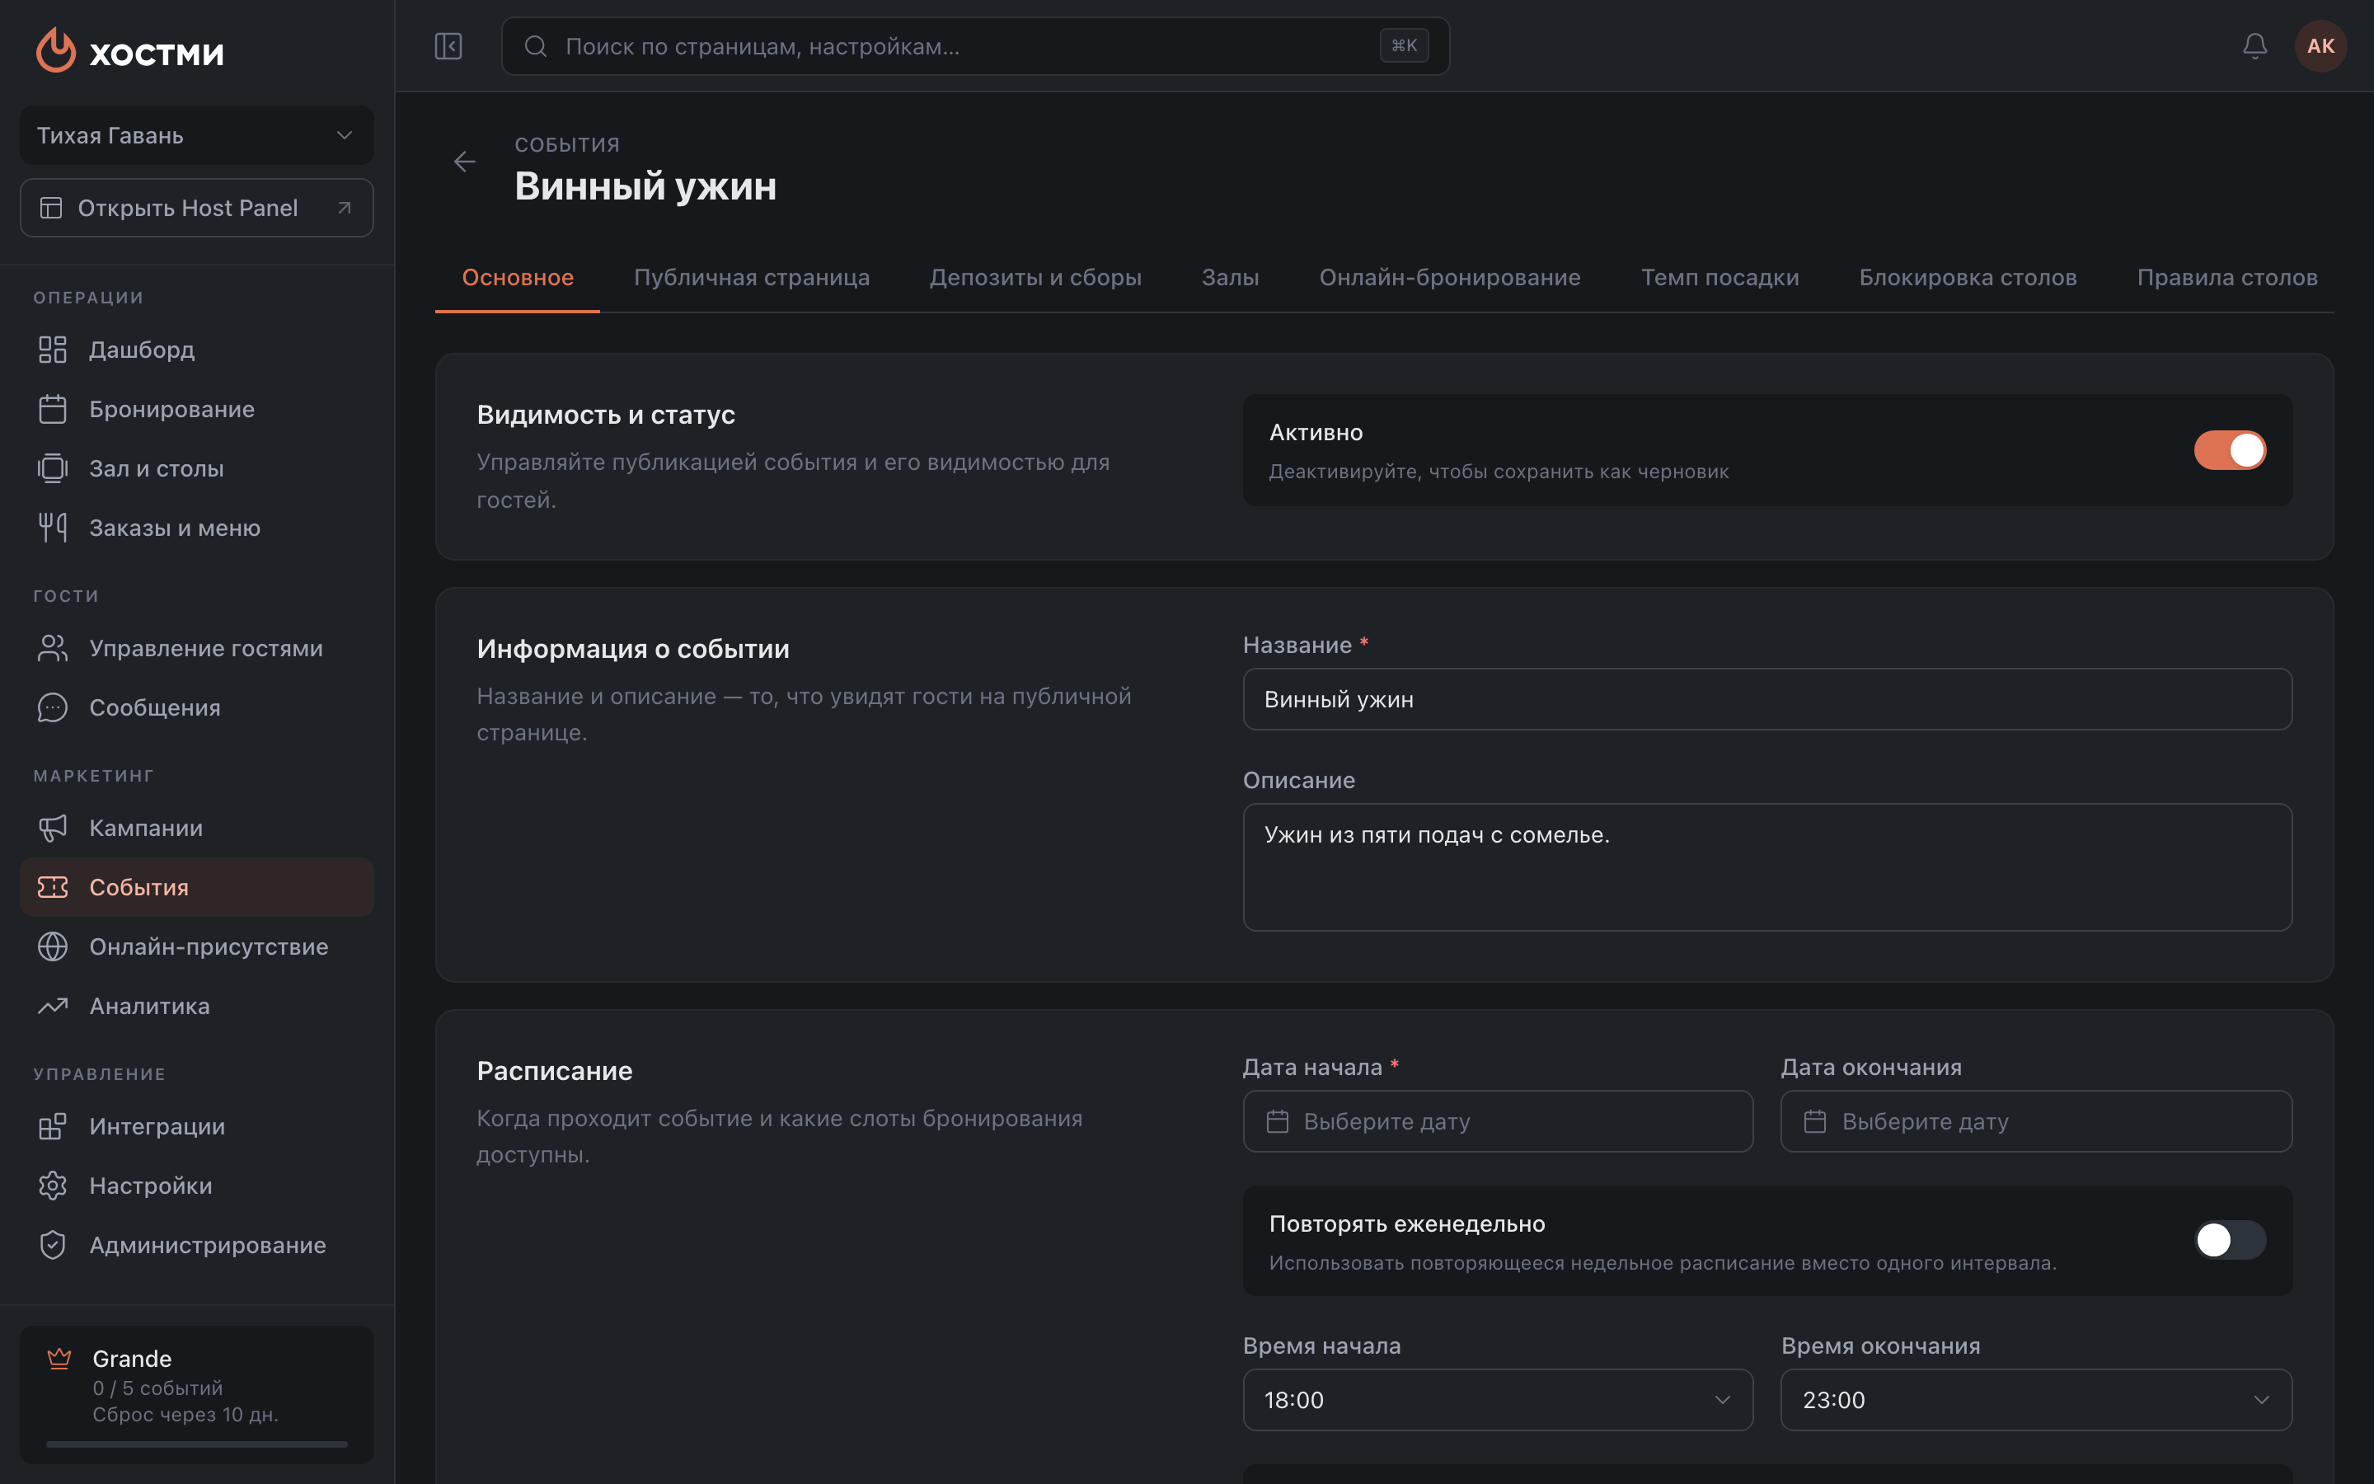Switch to the Публичная страница tab
2374x1484 pixels.
tap(752, 278)
